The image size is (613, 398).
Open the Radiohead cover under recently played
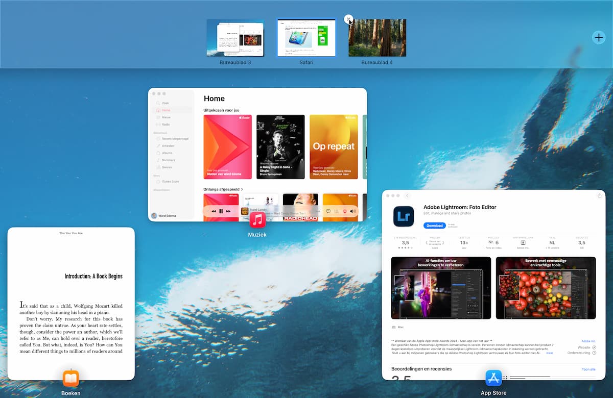pos(300,207)
